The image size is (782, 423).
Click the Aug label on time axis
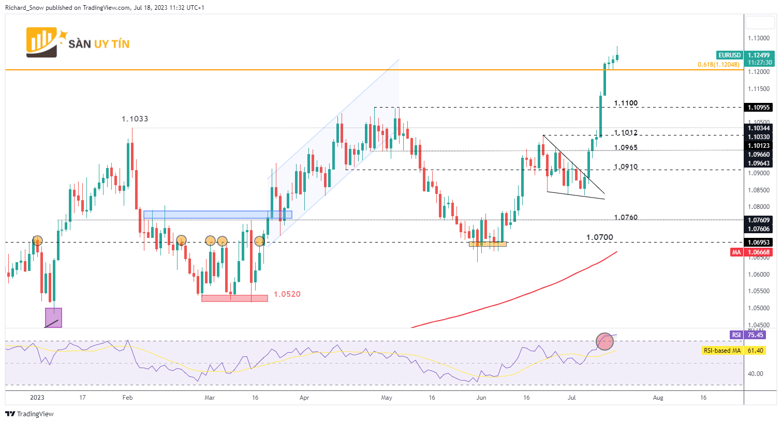658,398
